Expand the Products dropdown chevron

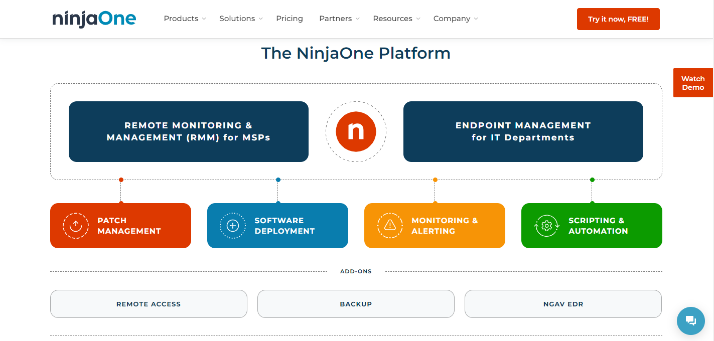click(204, 19)
